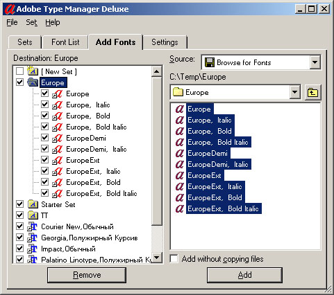Click the floppy disk Browse for Fonts icon

click(210, 62)
